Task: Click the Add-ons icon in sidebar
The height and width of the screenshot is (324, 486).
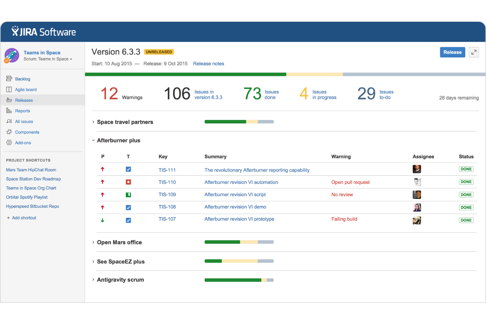Action: coord(9,142)
